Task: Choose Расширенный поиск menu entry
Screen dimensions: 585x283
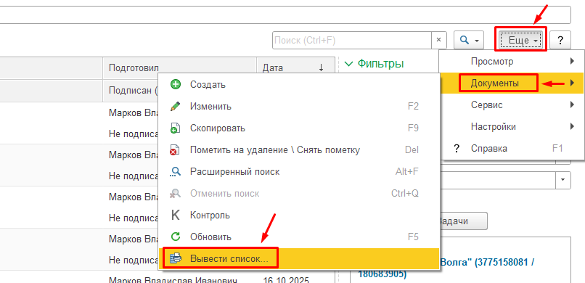Action: click(x=300, y=171)
